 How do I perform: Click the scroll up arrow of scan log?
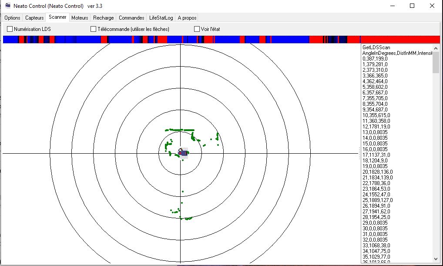tap(436, 48)
